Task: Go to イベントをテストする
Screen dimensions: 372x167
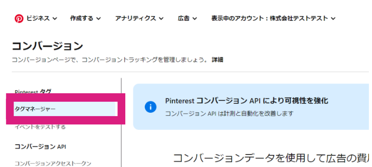Action: (40, 127)
